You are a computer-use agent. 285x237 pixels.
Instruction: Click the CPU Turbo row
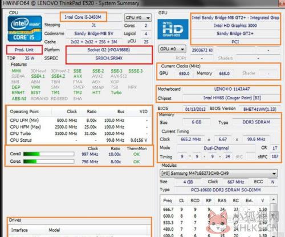79,134
